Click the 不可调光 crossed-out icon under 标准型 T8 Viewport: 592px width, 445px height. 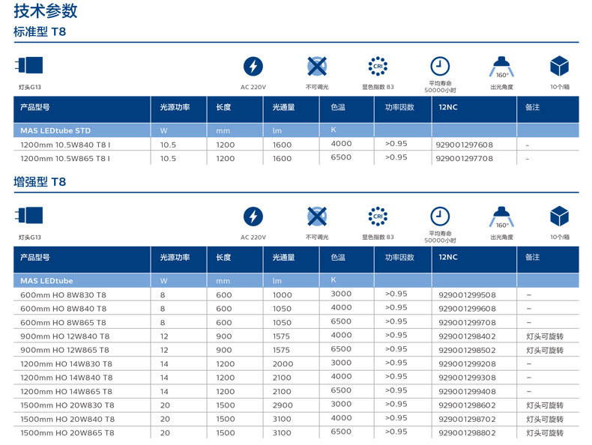tap(317, 66)
